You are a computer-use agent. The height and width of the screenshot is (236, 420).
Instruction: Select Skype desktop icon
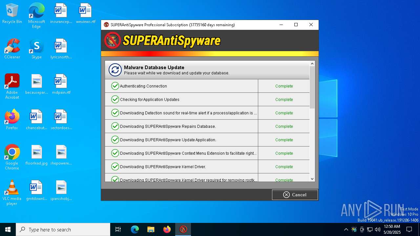(x=36, y=49)
